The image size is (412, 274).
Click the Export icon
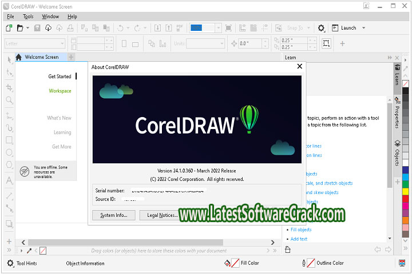click(168, 28)
